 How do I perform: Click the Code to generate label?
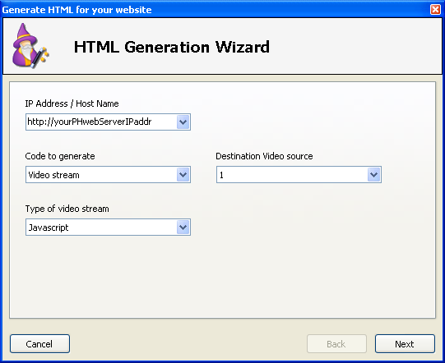60,156
